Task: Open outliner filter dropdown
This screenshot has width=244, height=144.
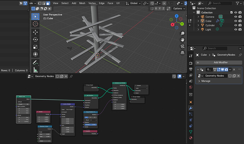Action: 238,3
